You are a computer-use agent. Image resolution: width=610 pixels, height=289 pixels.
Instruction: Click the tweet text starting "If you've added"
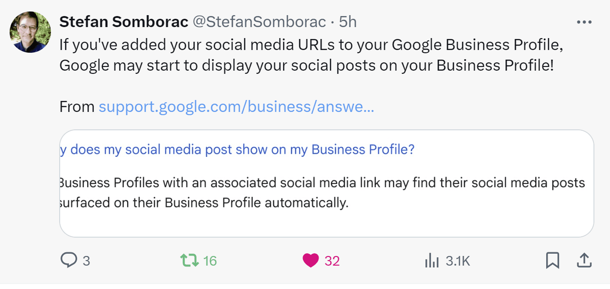point(311,55)
